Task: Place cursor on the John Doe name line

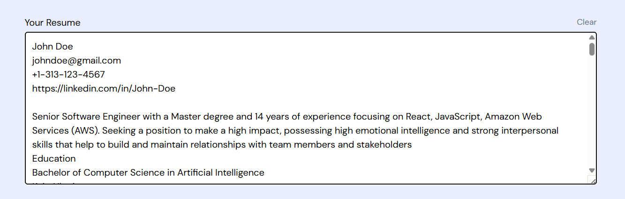Action: click(53, 47)
